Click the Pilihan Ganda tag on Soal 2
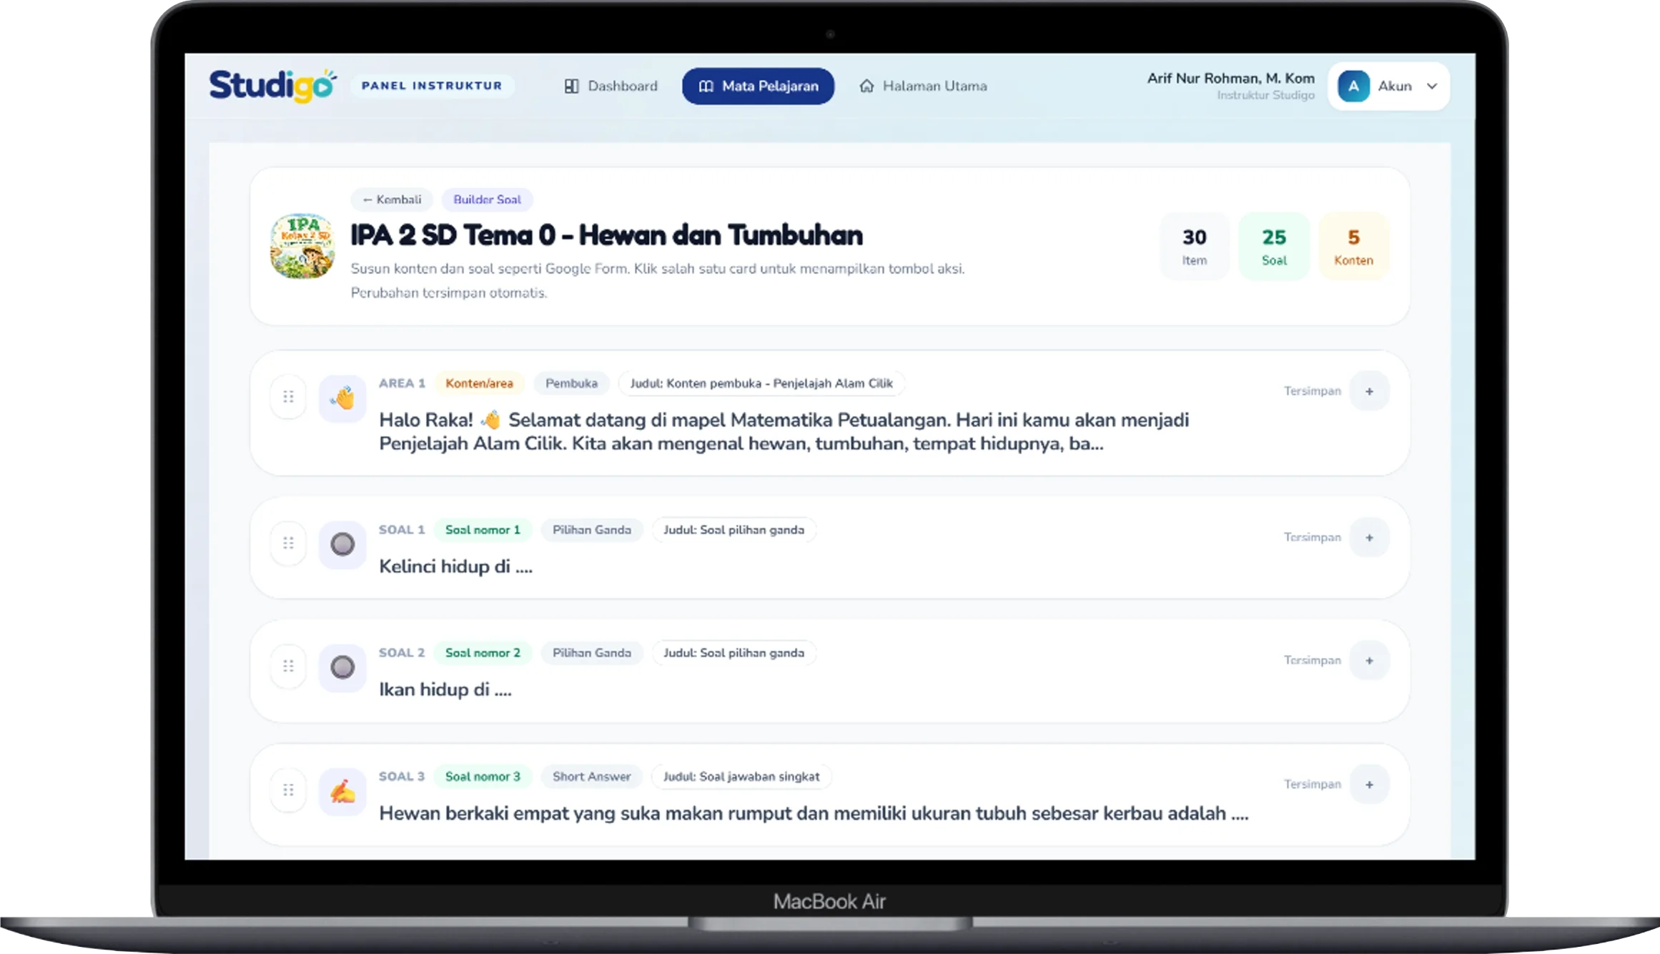Viewport: 1660px width, 954px height. click(x=592, y=653)
